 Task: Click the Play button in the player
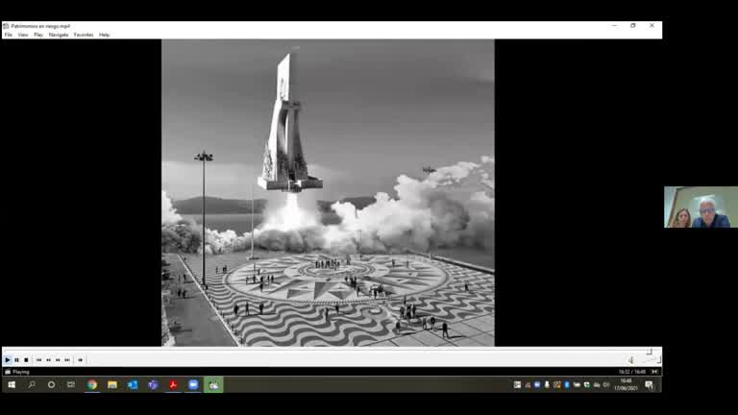coord(8,360)
